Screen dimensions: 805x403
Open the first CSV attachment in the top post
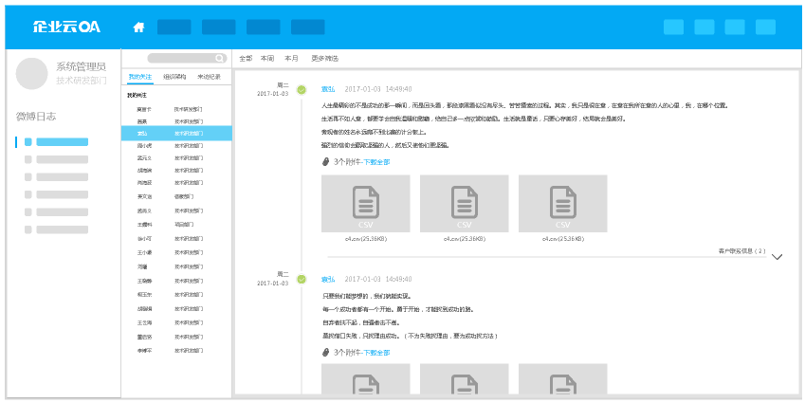(x=365, y=203)
